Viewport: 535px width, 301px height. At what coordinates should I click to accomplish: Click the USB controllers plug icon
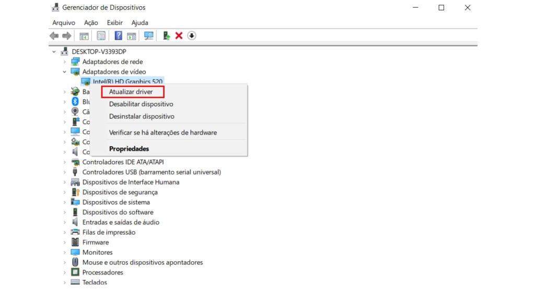[x=75, y=172]
